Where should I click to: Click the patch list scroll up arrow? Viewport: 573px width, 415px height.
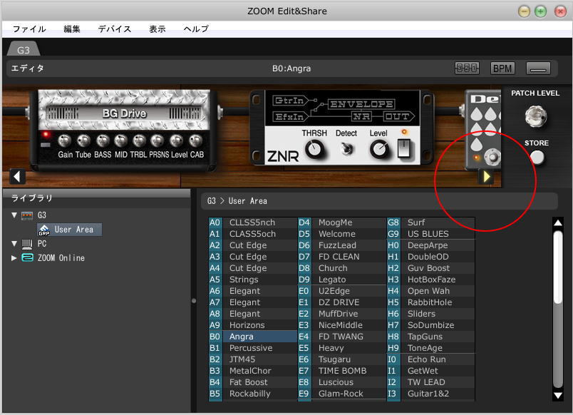[557, 222]
